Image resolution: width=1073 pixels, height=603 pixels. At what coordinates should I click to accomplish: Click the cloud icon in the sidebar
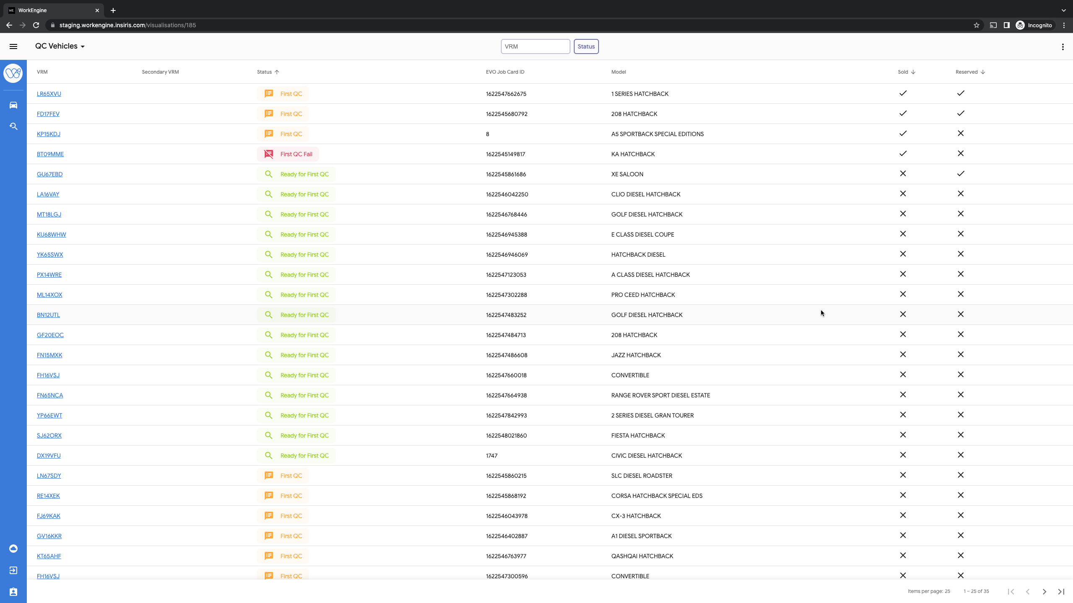pos(13,549)
